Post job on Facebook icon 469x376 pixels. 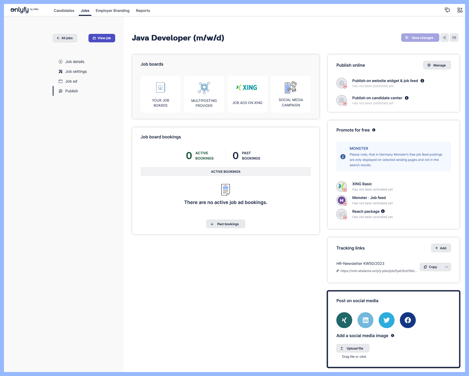[408, 320]
